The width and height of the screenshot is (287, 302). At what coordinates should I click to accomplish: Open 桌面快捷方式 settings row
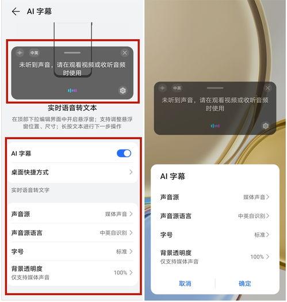coord(72,172)
